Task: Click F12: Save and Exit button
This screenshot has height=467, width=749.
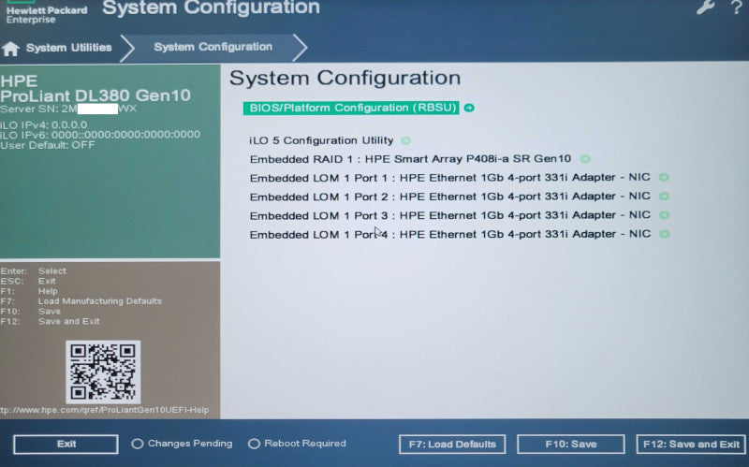Action: pyautogui.click(x=691, y=445)
